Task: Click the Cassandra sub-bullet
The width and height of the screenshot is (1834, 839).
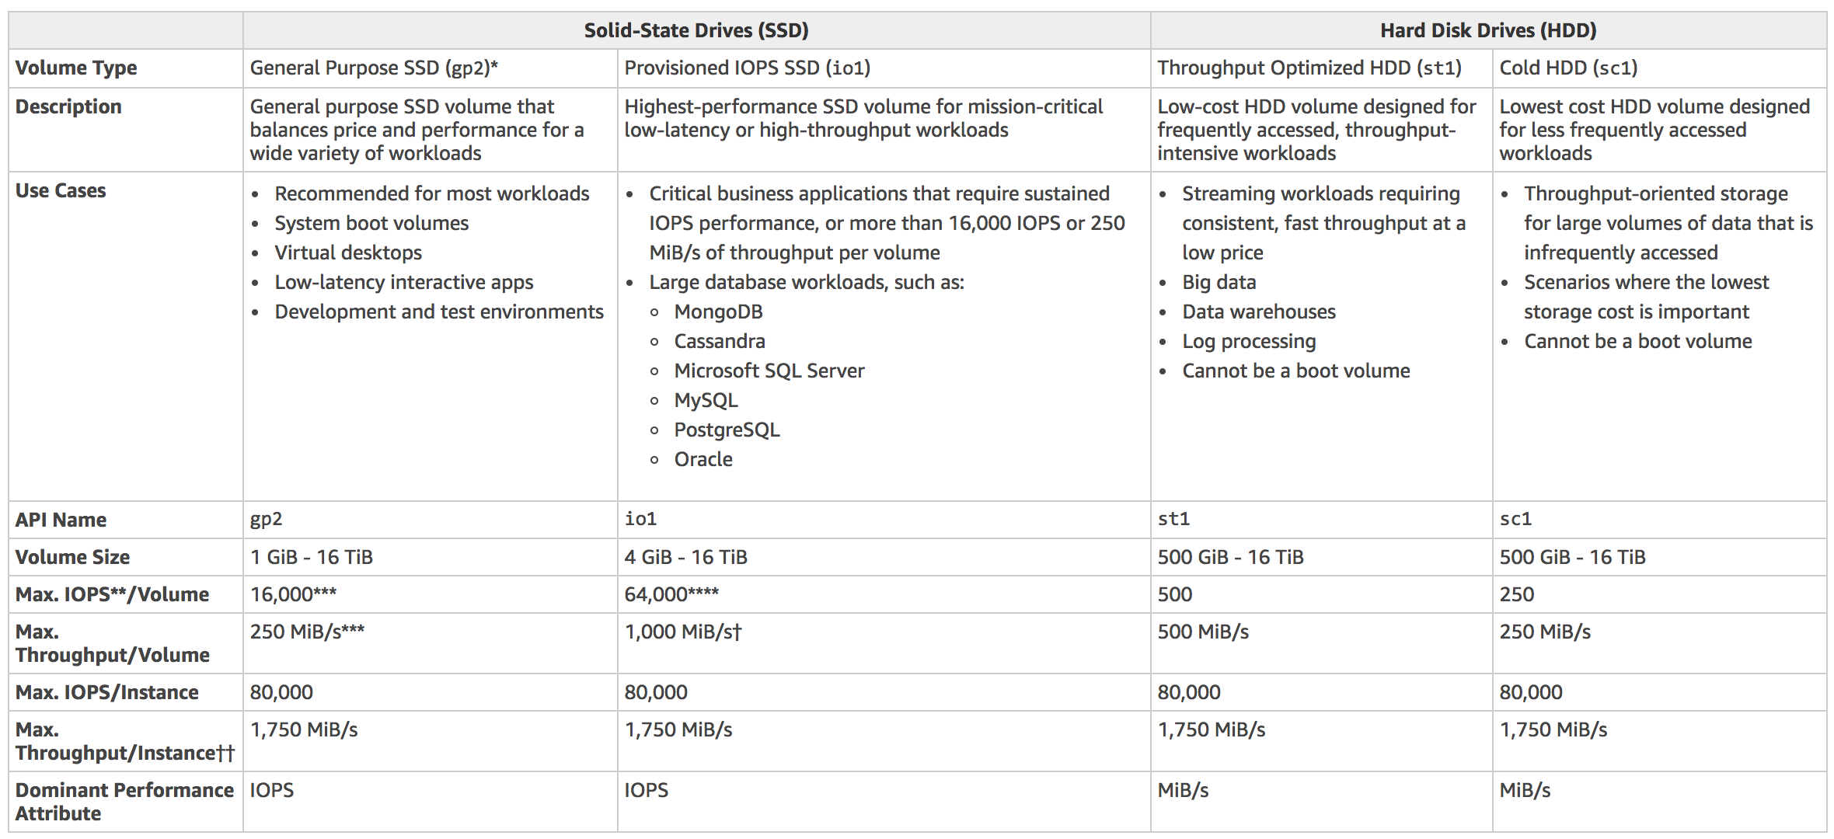Action: pyautogui.click(x=720, y=341)
